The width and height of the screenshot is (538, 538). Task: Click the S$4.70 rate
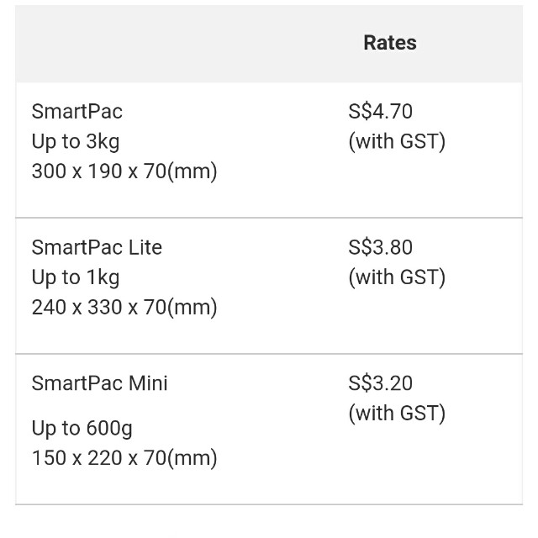tap(380, 111)
